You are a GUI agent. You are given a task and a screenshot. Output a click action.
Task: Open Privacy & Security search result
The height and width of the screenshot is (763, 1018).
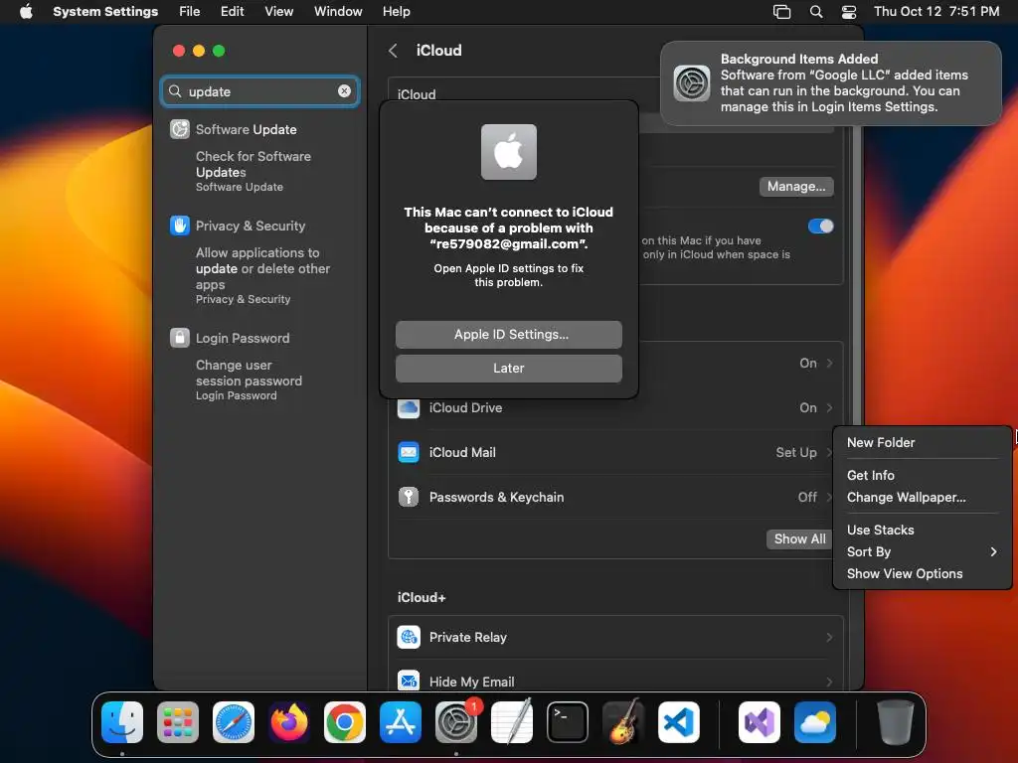pos(250,226)
